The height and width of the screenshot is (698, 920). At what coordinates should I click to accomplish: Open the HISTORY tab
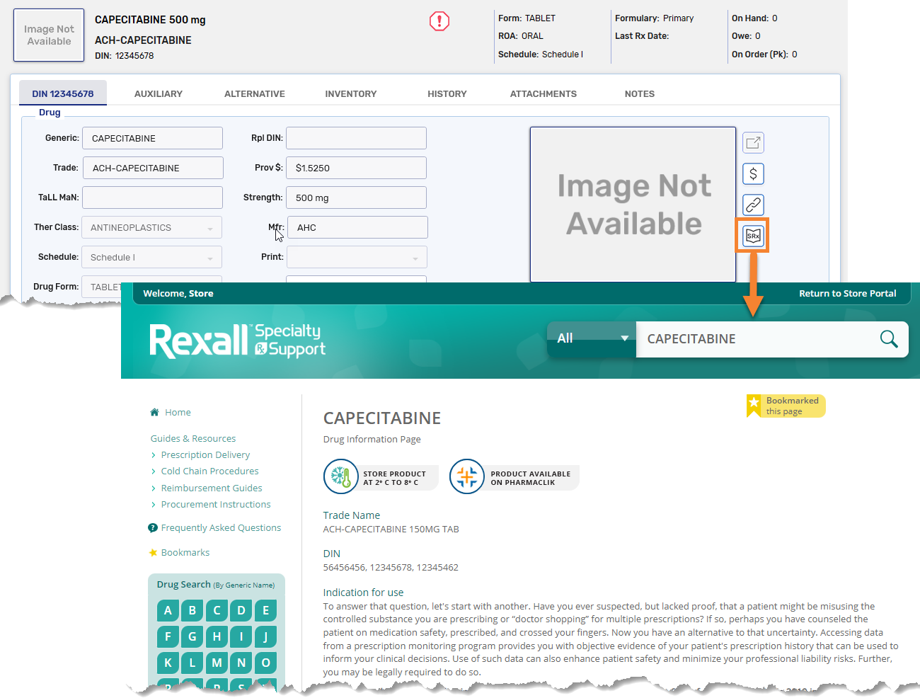click(x=447, y=93)
